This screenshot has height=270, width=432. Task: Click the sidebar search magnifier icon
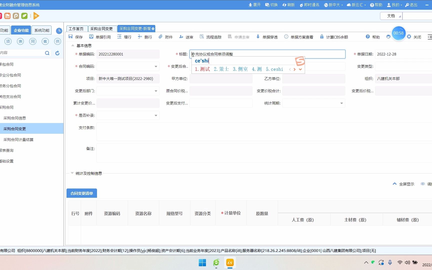pos(47,53)
